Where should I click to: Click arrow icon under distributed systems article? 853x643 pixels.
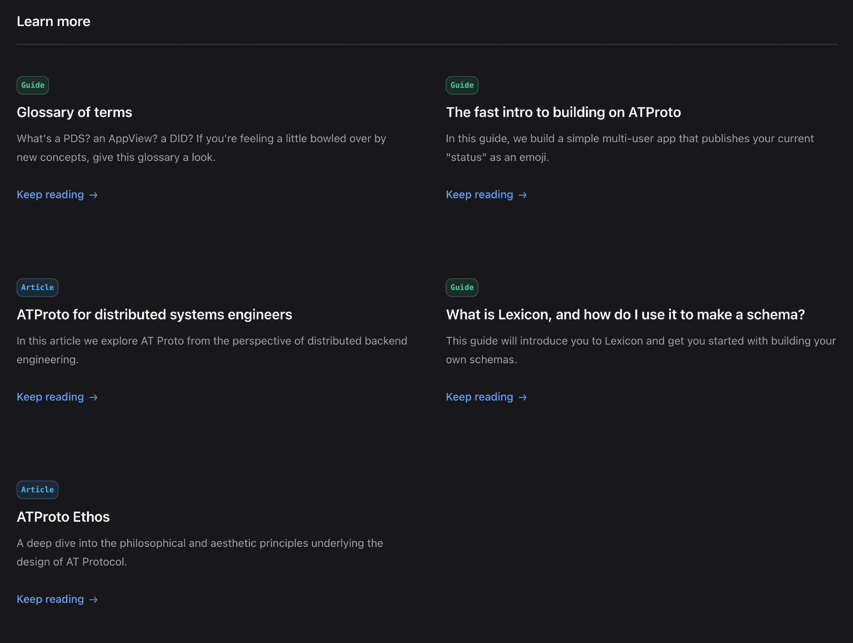coord(93,397)
